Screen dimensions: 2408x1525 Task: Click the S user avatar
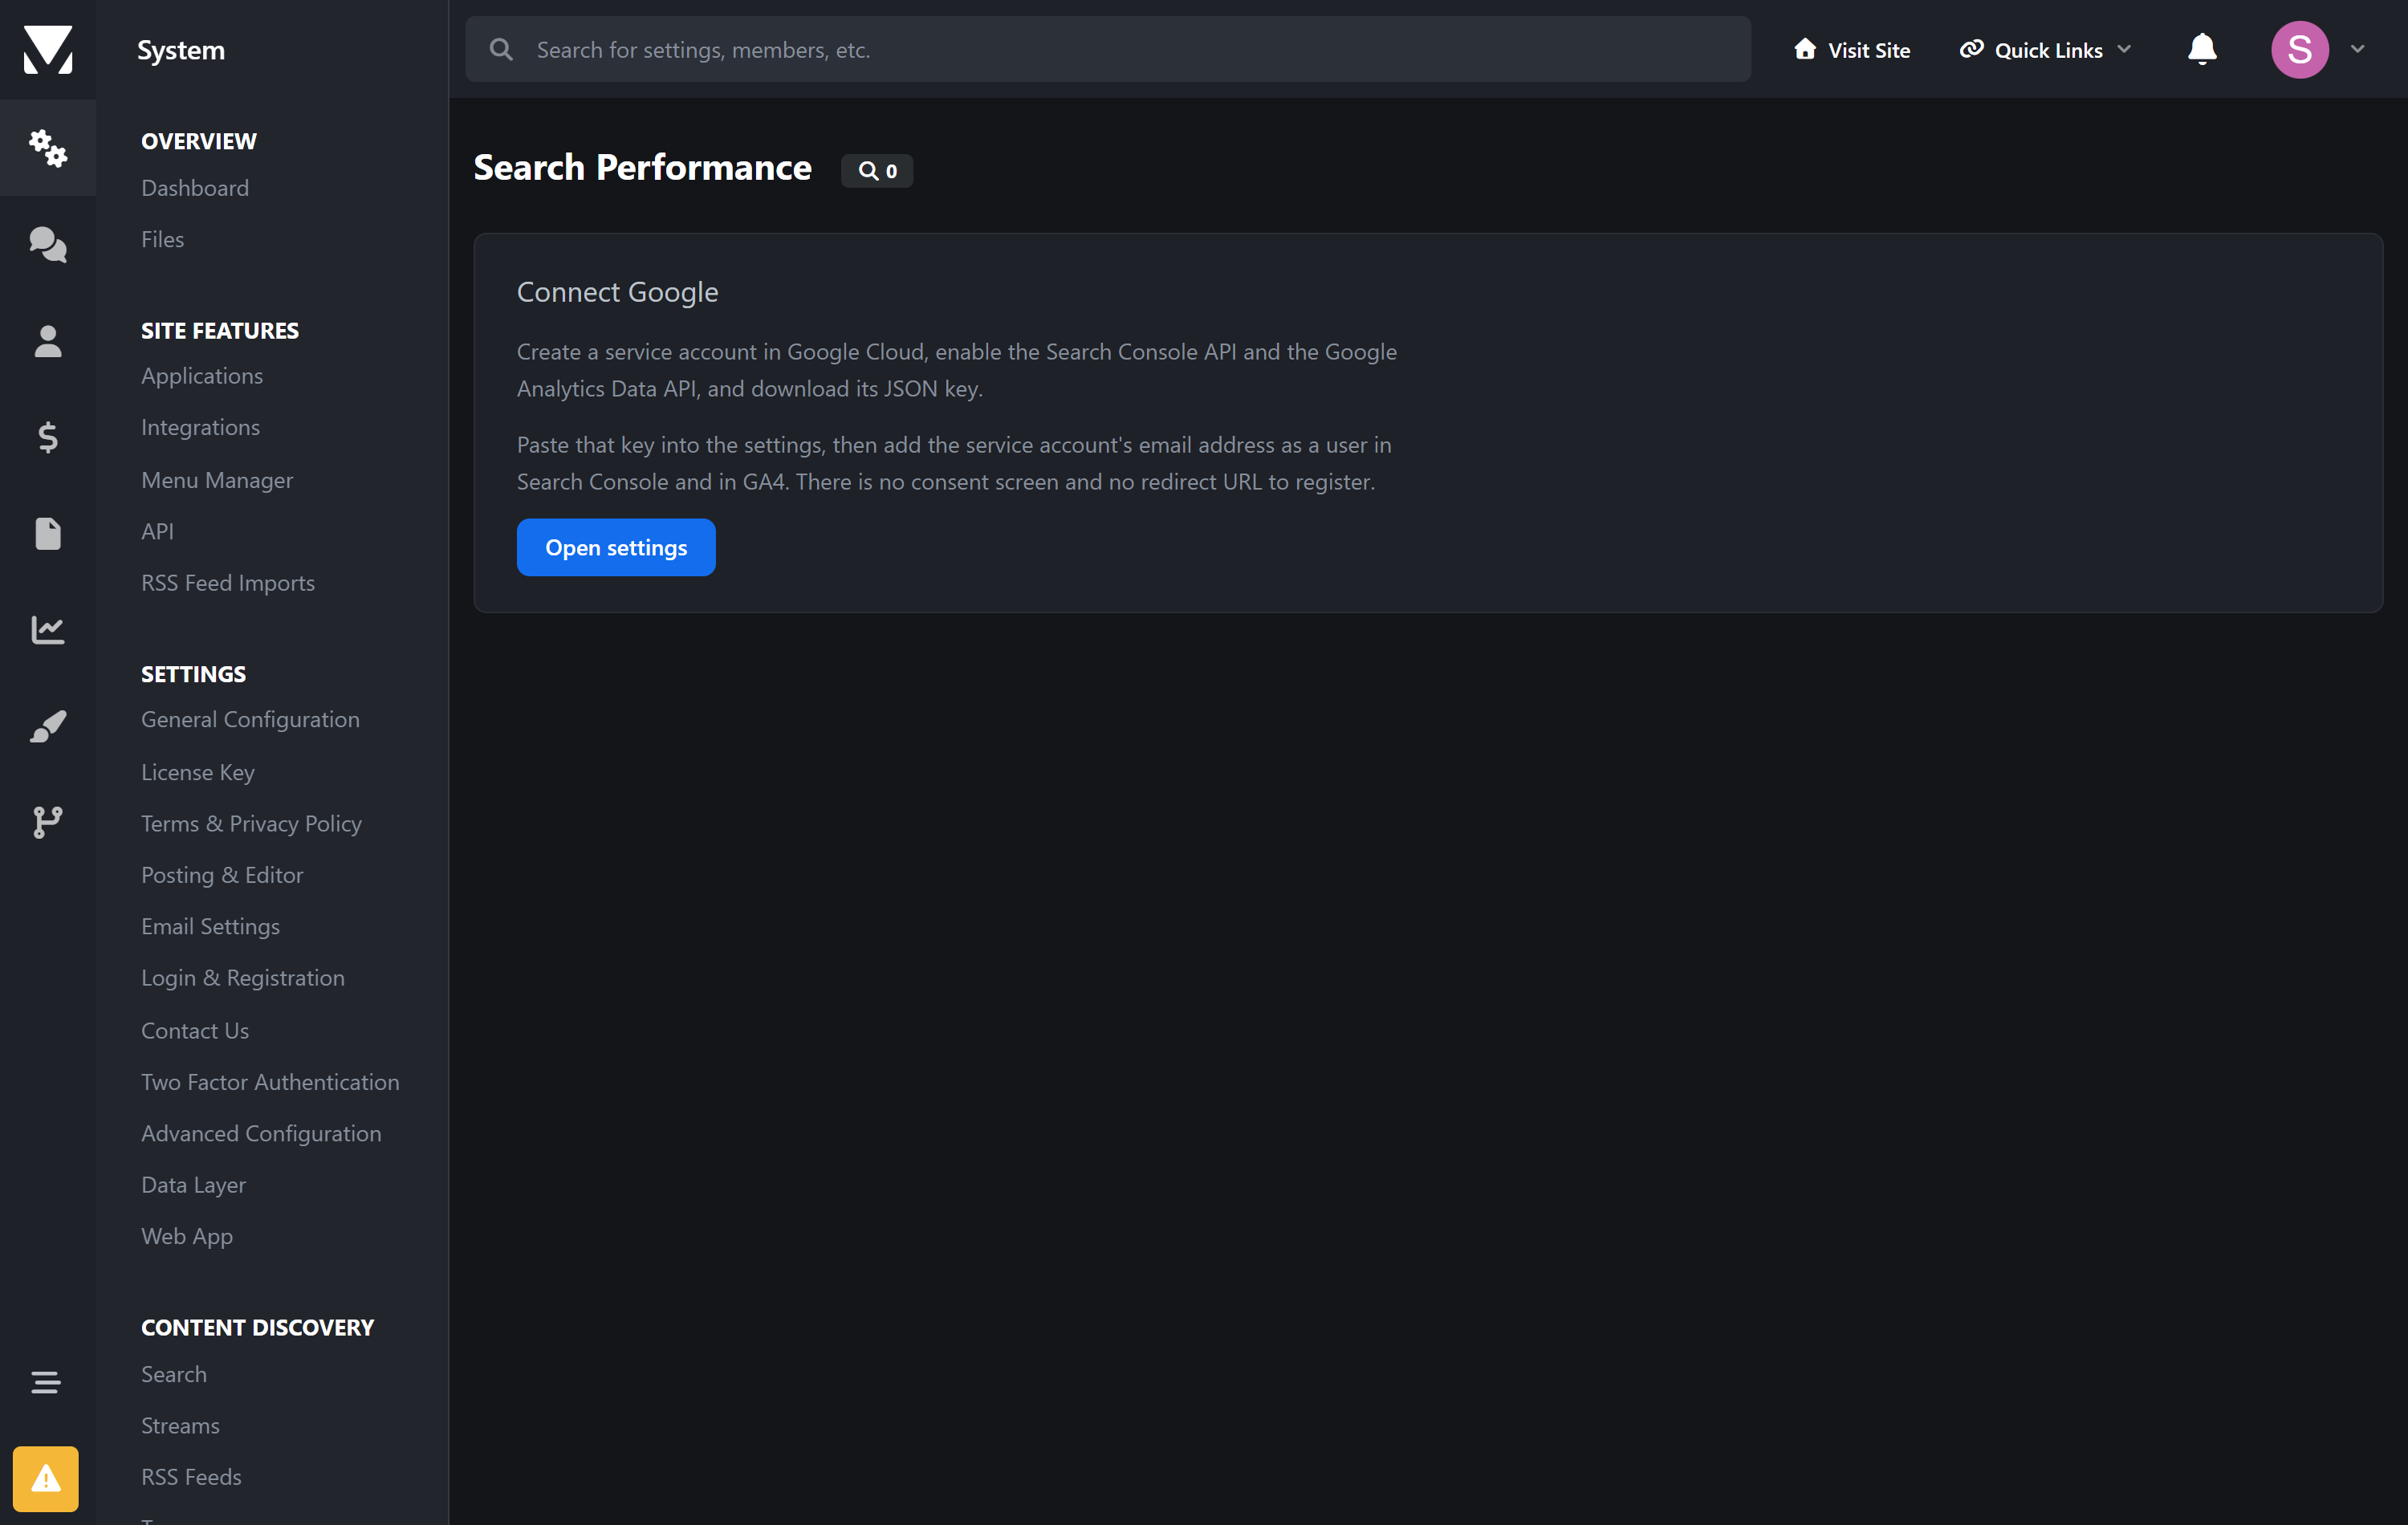(2300, 49)
